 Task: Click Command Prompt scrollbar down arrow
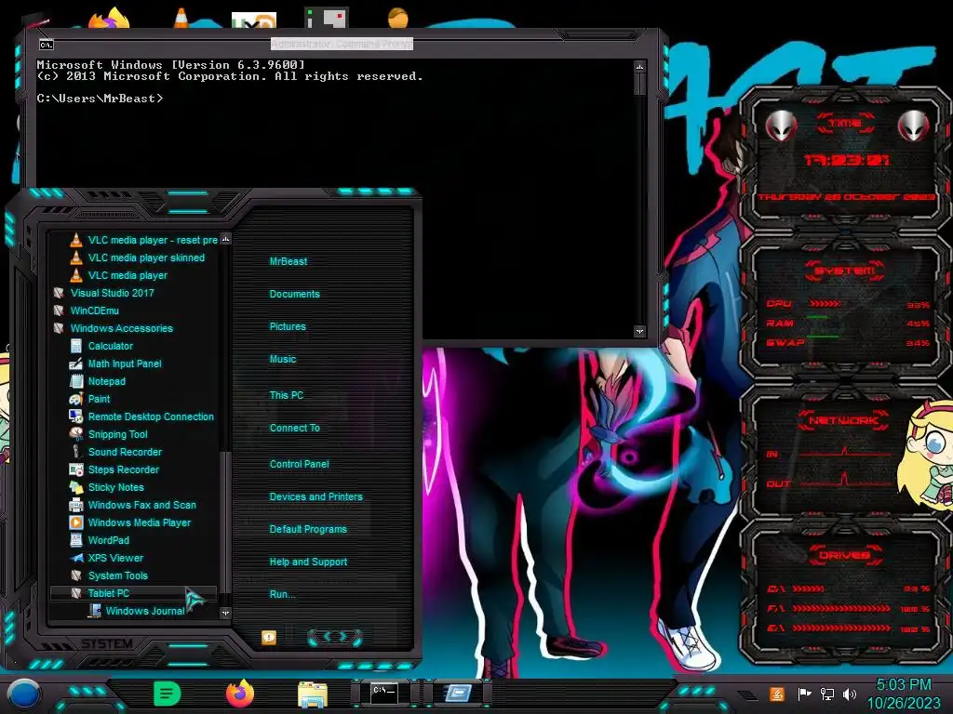point(639,331)
